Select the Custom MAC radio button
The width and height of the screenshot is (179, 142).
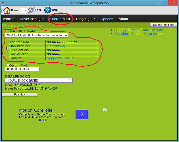click(x=8, y=65)
